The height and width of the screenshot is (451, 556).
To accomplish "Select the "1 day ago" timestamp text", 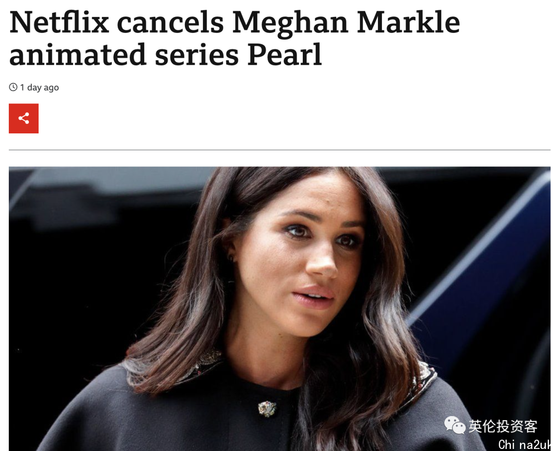I will [x=39, y=87].
